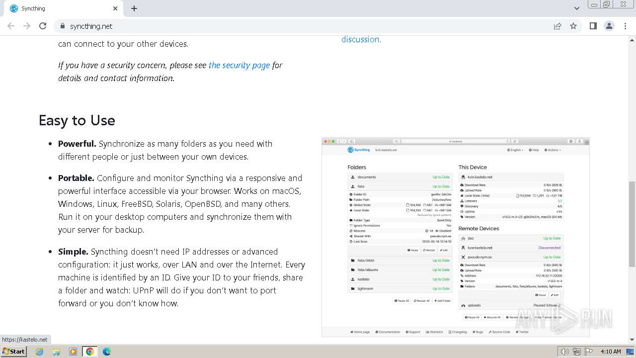Reload the syncthing.net page
Screen dimensions: 636x358
tap(43, 26)
